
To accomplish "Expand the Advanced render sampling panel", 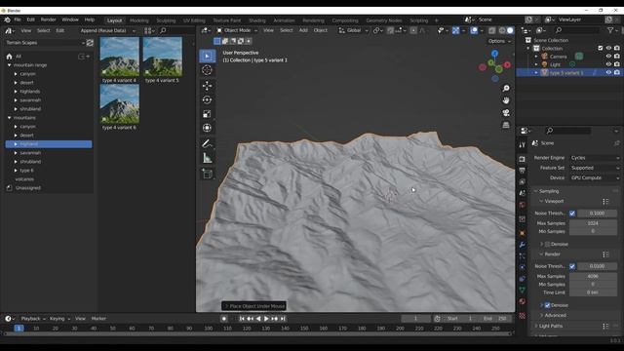I will pyautogui.click(x=555, y=315).
